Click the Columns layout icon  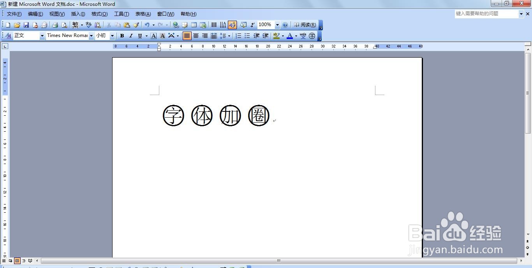point(214,25)
